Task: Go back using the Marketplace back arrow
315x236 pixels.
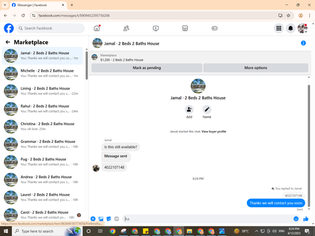Action: point(8,42)
